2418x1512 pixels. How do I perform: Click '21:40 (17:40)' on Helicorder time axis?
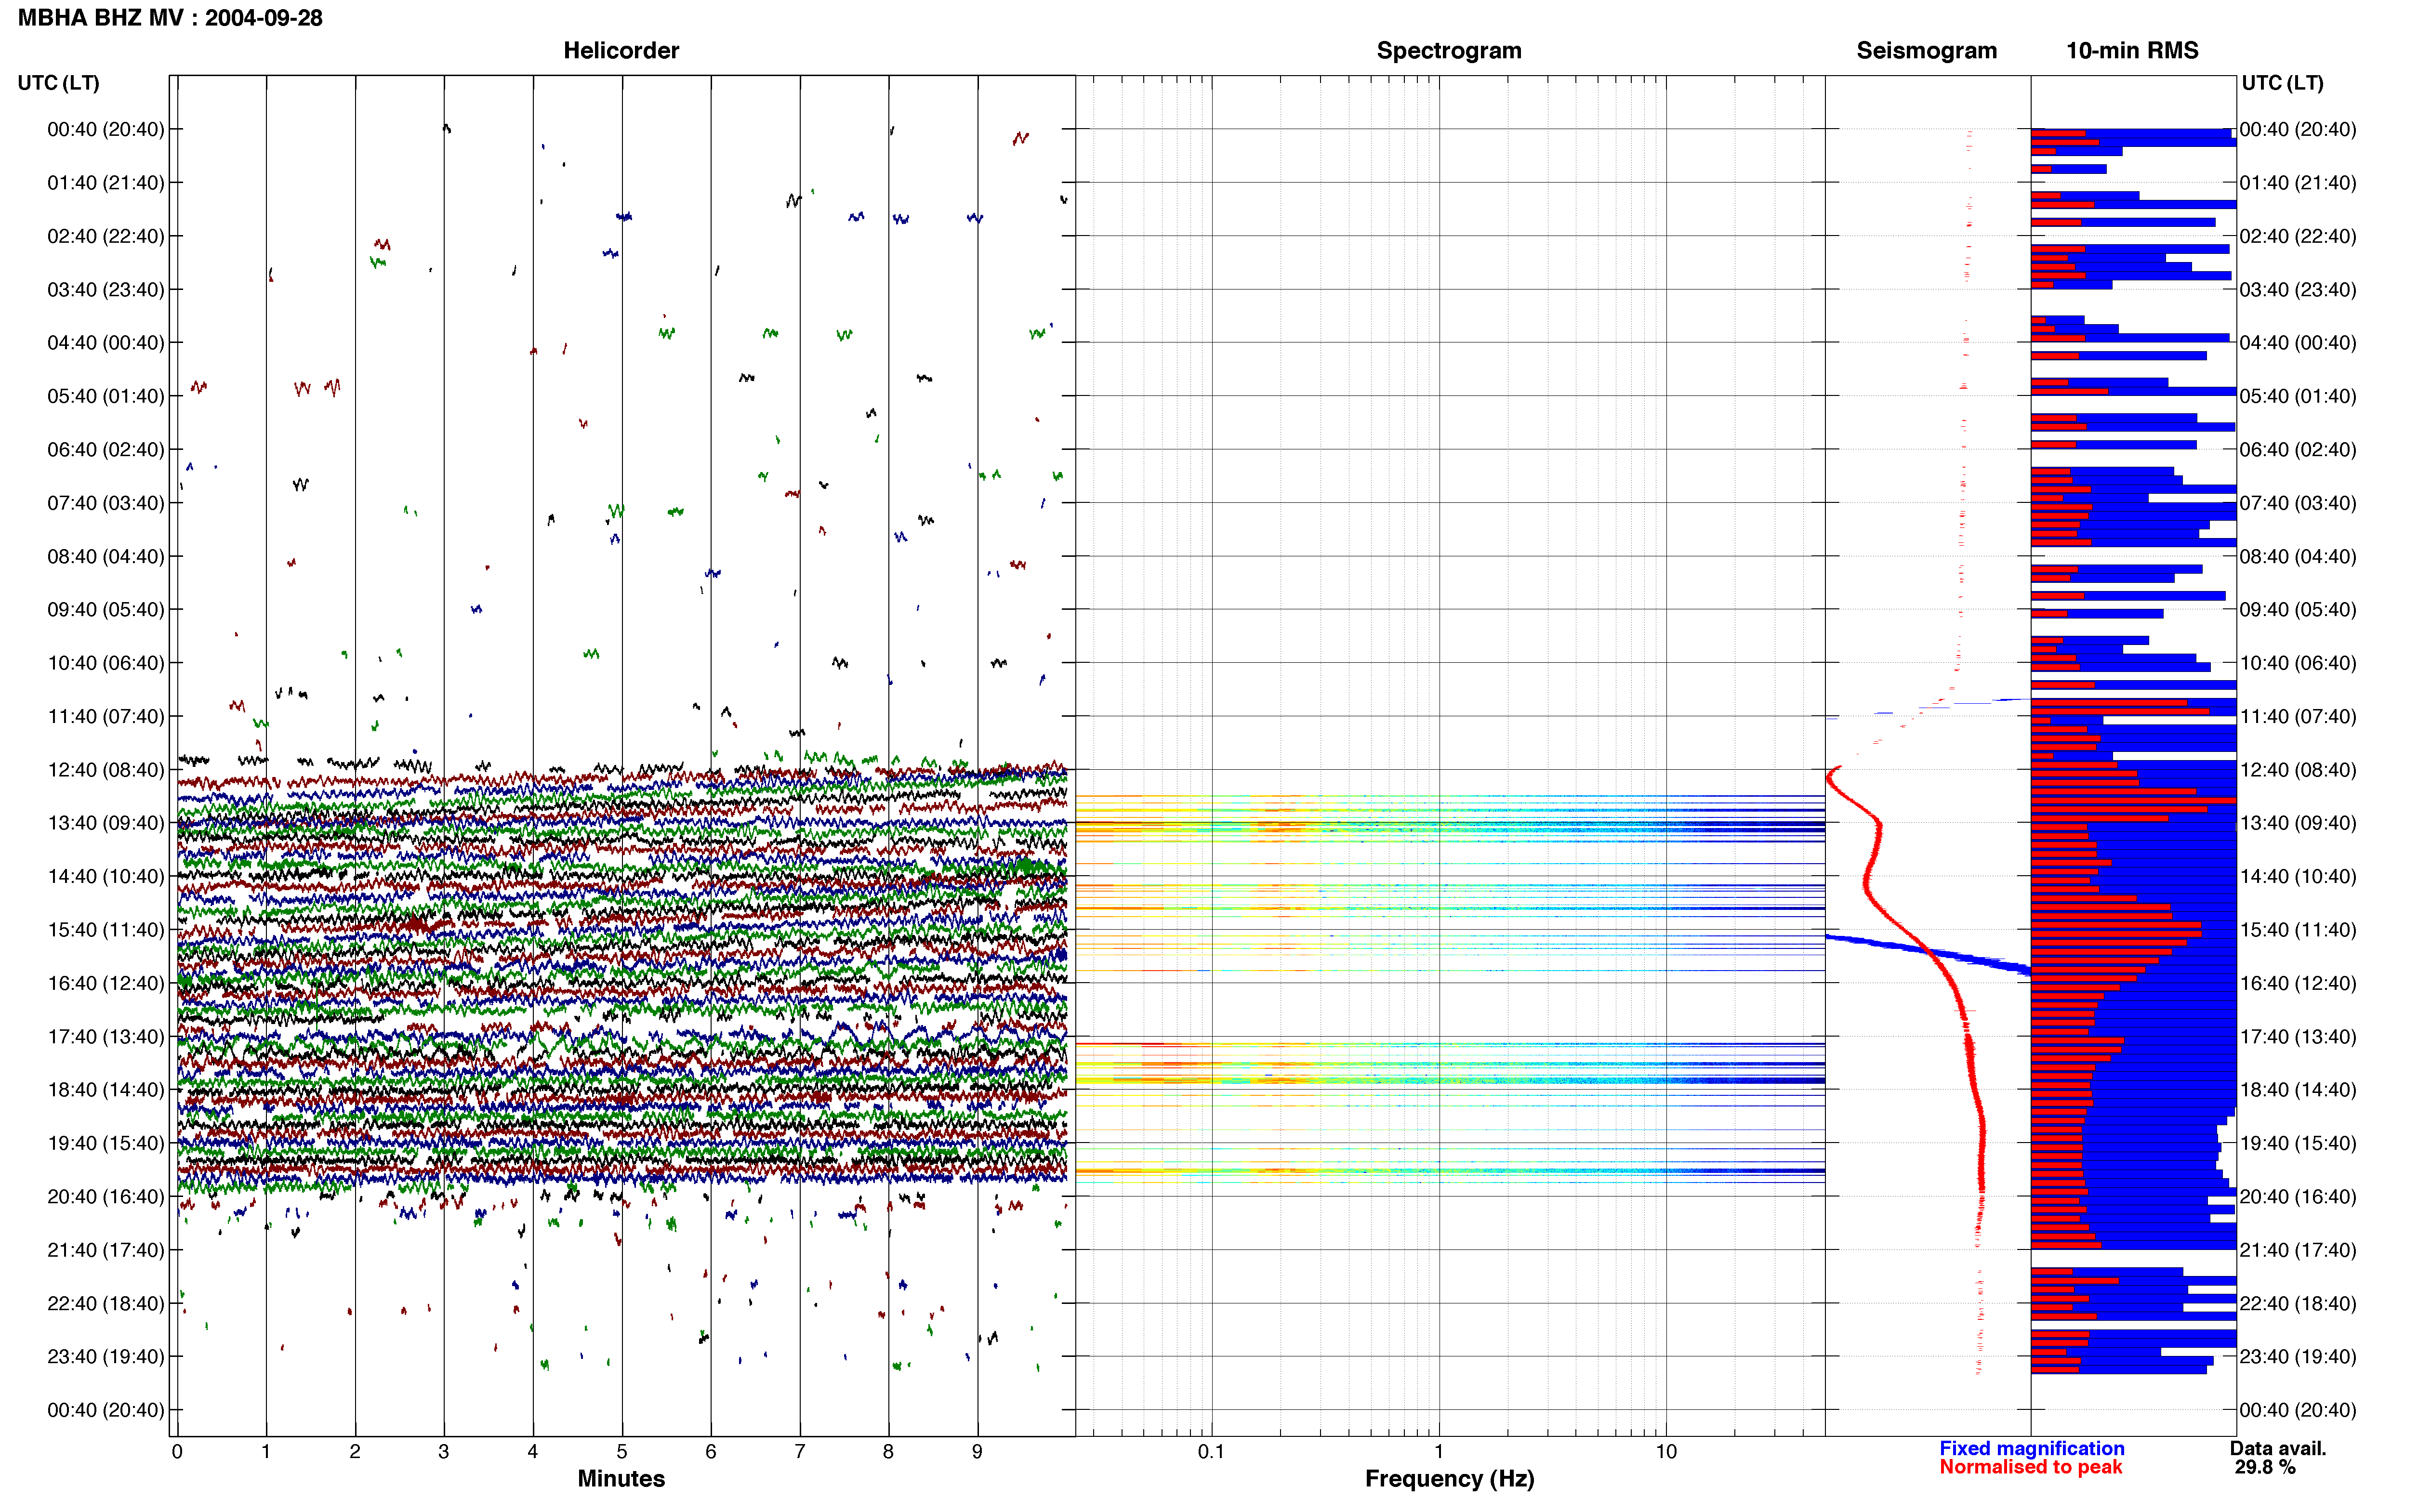[x=106, y=1250]
